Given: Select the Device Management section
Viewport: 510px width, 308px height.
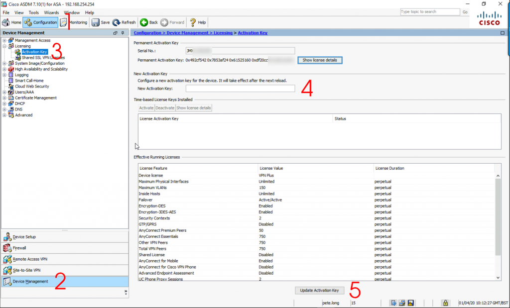Looking at the screenshot, I should [65, 281].
